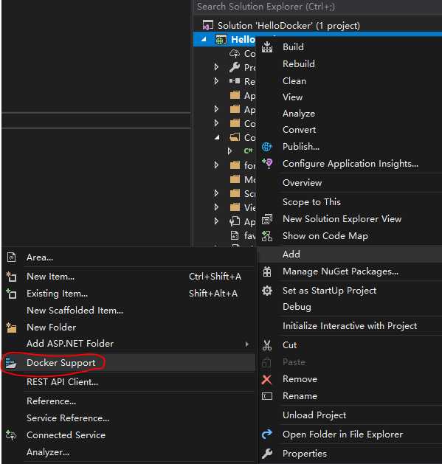Click the Cut scissors icon

(267, 345)
